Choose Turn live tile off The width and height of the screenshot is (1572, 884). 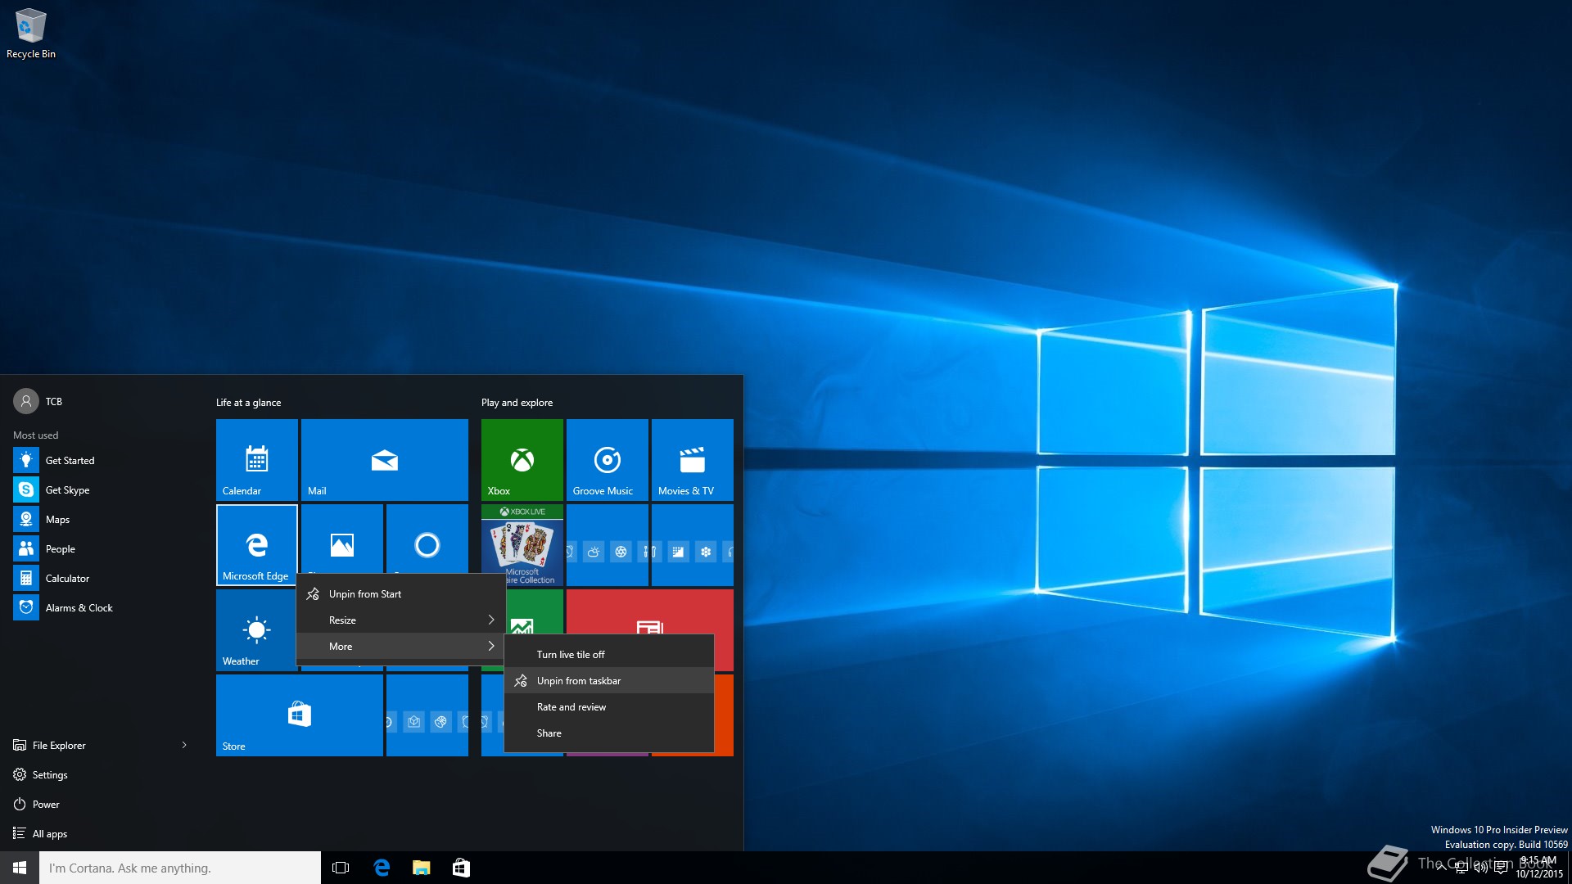[609, 655]
